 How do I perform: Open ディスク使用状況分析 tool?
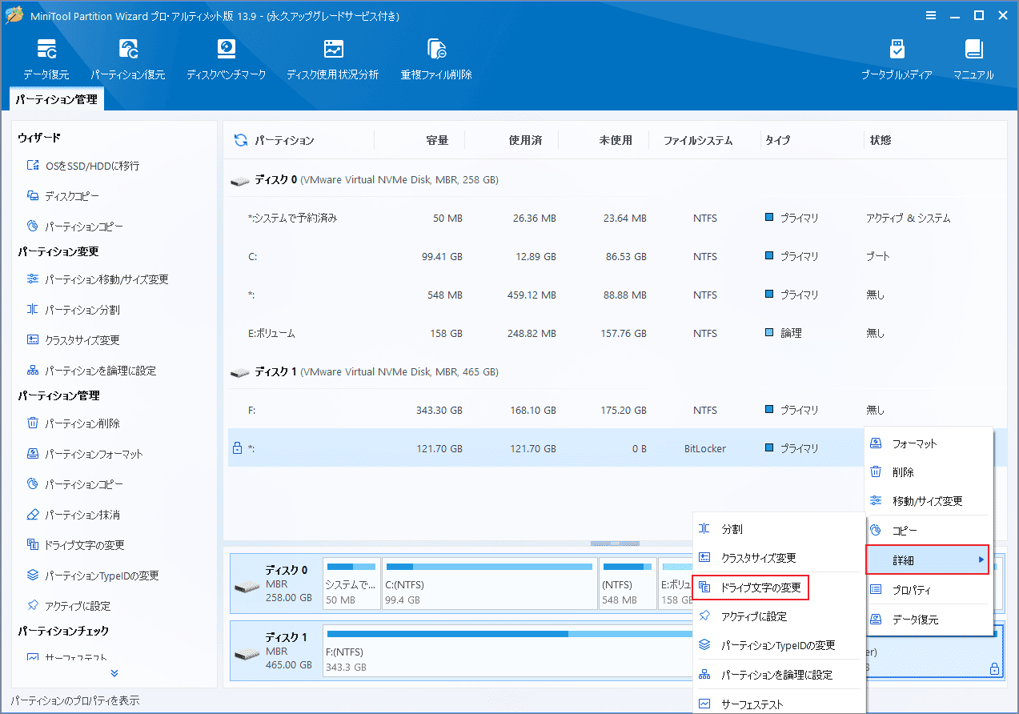pyautogui.click(x=333, y=59)
